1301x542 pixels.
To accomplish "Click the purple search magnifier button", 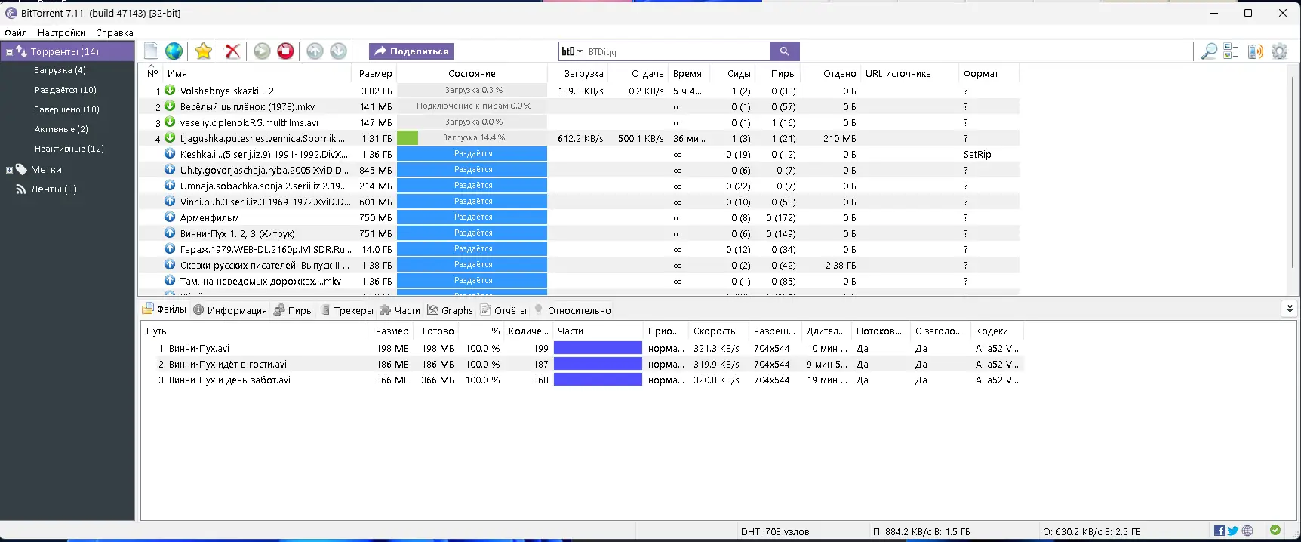I will point(784,51).
